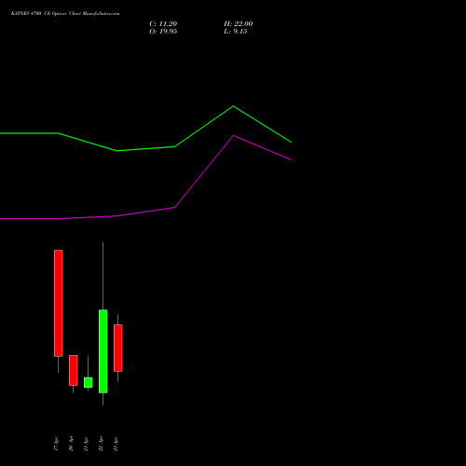The width and height of the screenshot is (466, 466).
Task: Click the '20 Apr' date axis label
Action: (x=71, y=444)
